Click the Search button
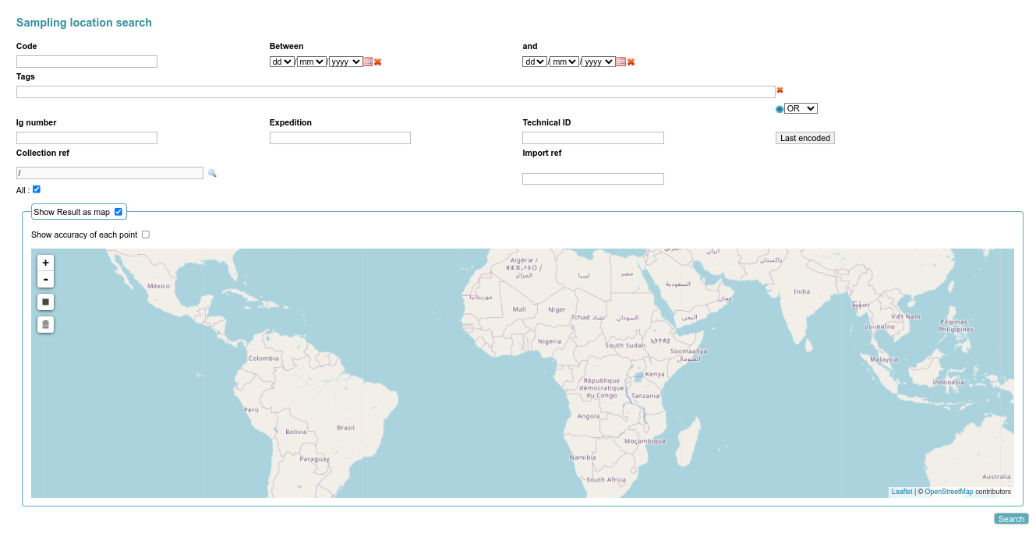This screenshot has width=1036, height=540. pos(1011,519)
